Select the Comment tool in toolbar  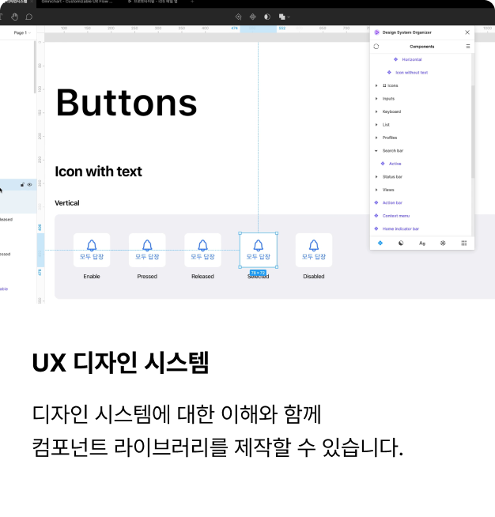pyautogui.click(x=29, y=17)
